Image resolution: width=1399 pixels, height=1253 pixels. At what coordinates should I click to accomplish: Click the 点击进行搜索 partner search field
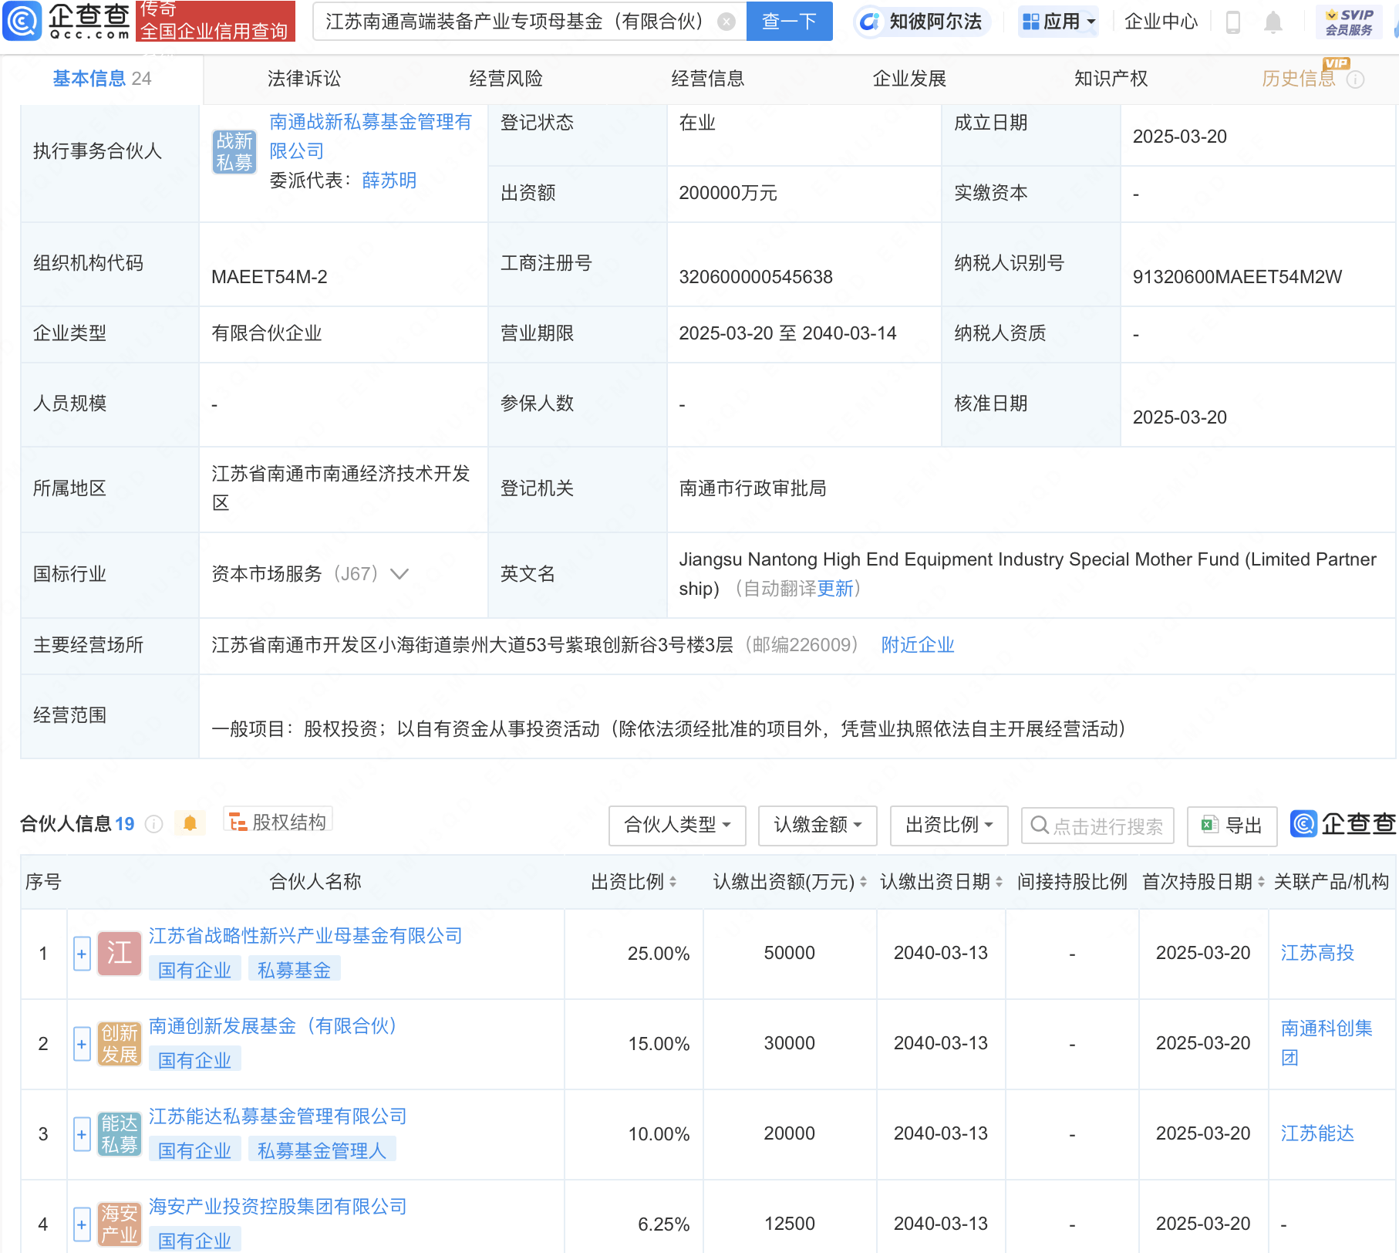click(x=1097, y=826)
